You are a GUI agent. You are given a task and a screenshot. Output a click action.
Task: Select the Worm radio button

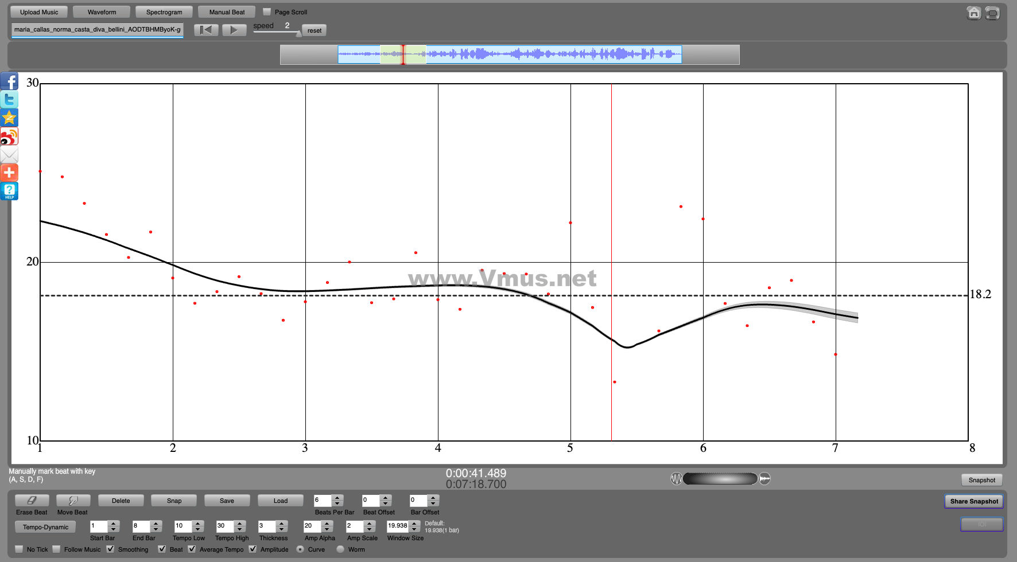click(x=340, y=549)
